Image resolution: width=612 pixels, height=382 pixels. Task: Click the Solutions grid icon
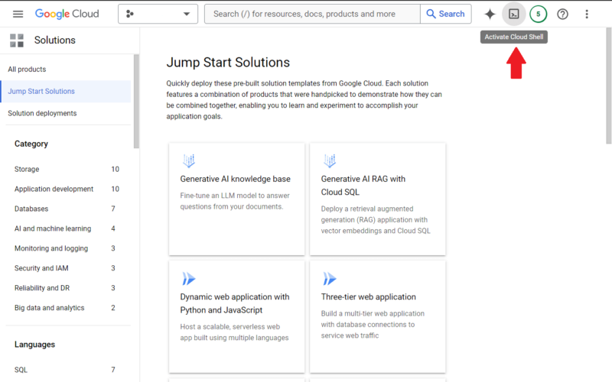(17, 40)
